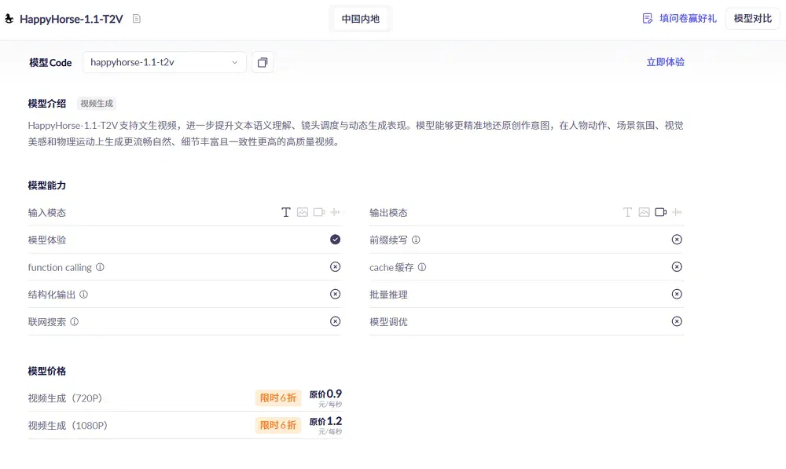The height and width of the screenshot is (469, 786).
Task: Click the cross icon in 批量推理 row
Action: [x=677, y=294]
